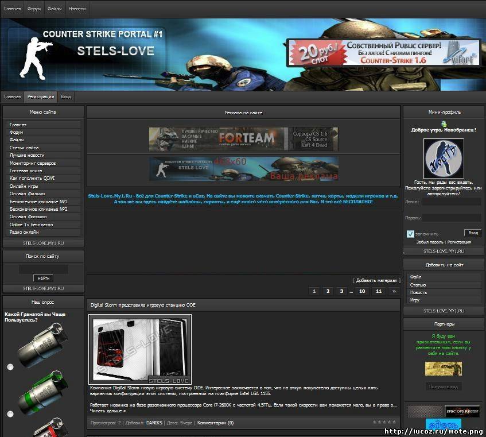Screen dimensions: 486x437
Task: Go to page 1 in pagination
Action: coord(314,291)
